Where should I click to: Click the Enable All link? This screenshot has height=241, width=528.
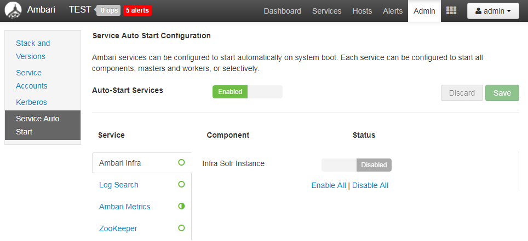tap(329, 186)
